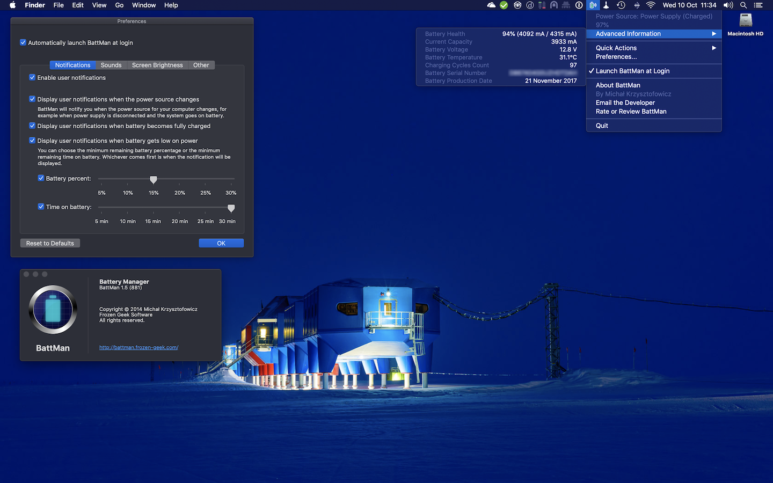Viewport: 773px width, 483px height.
Task: Open Spotlight search magnifier icon
Action: [x=743, y=5]
